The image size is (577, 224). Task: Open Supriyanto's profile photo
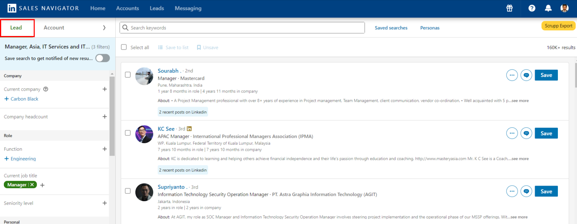(x=144, y=192)
